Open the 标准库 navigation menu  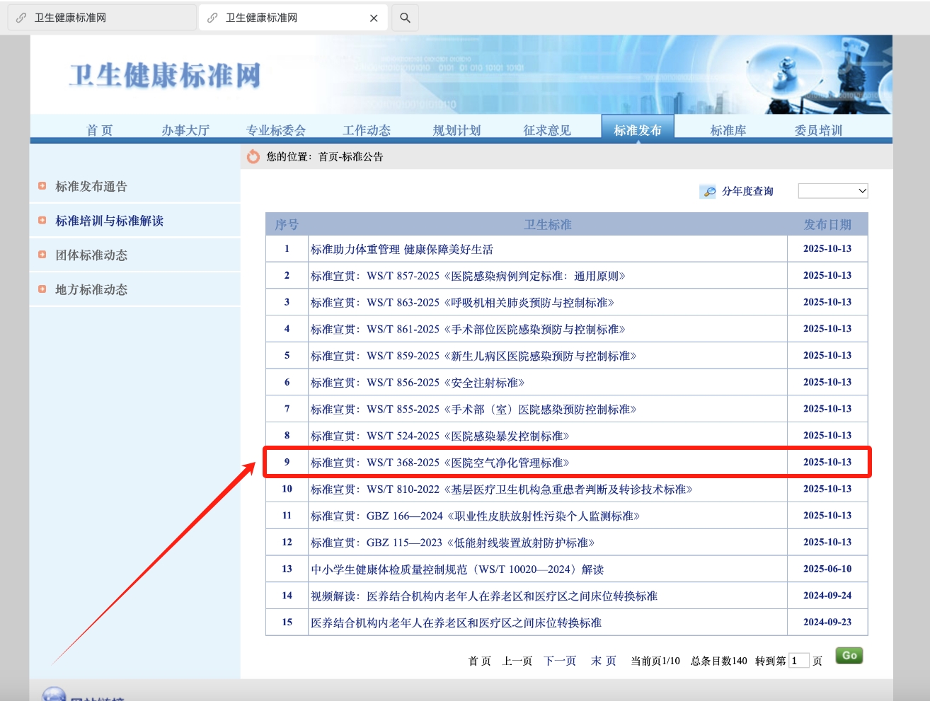pyautogui.click(x=728, y=130)
